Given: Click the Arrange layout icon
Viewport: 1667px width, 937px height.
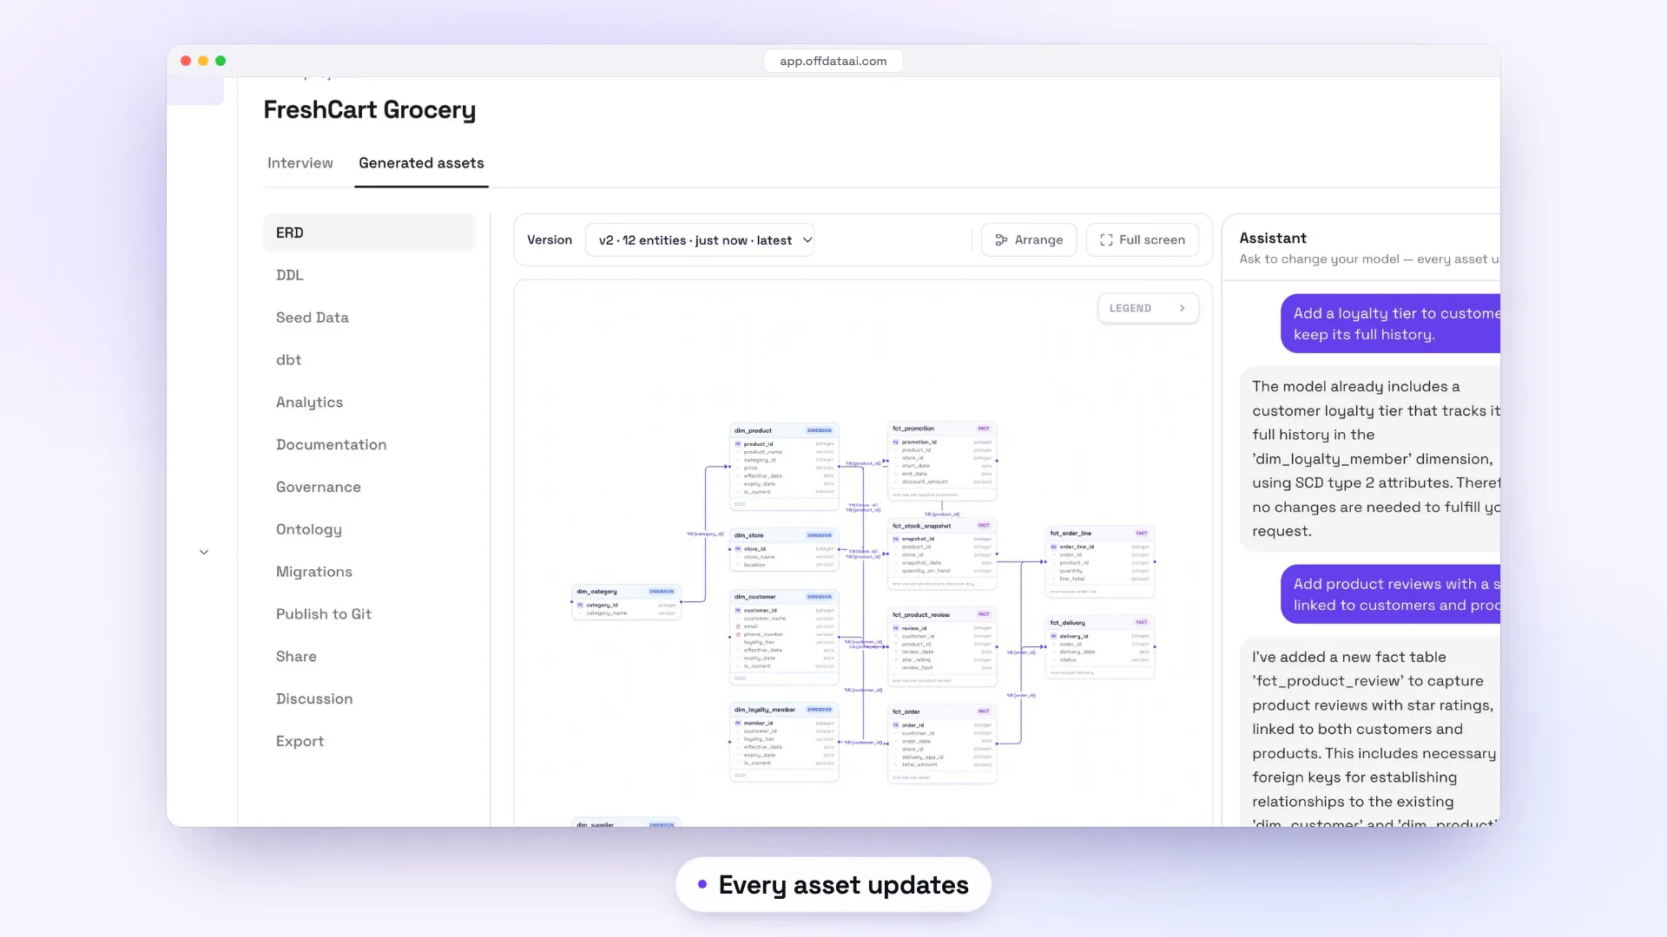Looking at the screenshot, I should [1001, 240].
